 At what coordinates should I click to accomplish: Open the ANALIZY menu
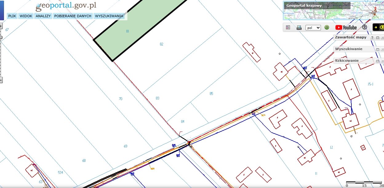click(x=43, y=16)
